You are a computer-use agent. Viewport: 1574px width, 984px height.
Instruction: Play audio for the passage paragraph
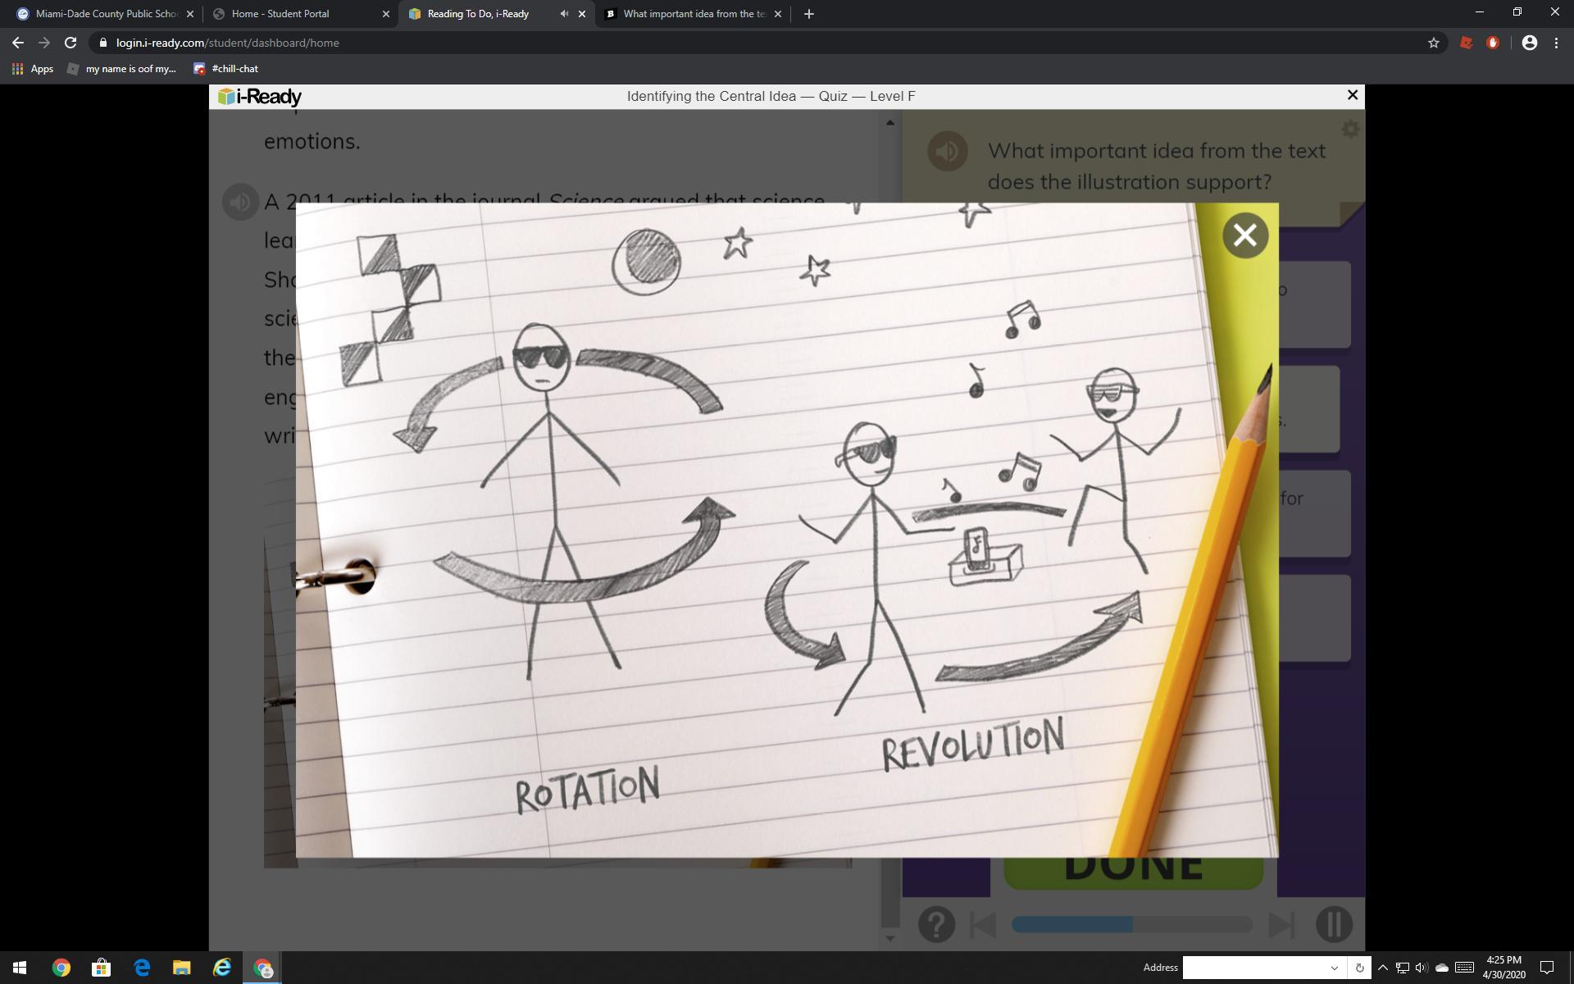(x=240, y=202)
